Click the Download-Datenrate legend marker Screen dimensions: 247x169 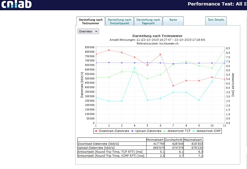(x=96, y=131)
